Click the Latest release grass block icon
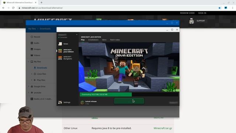The width and height of the screenshot is (236, 133). 82,102
